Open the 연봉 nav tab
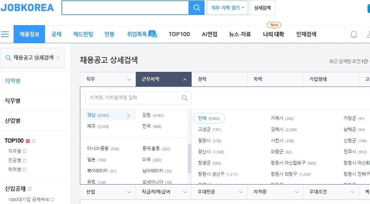The width and height of the screenshot is (370, 204). coord(109,35)
